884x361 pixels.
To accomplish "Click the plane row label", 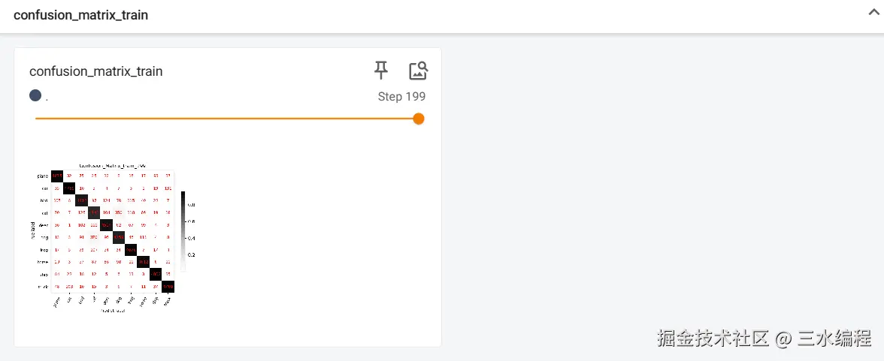I will tap(44, 176).
